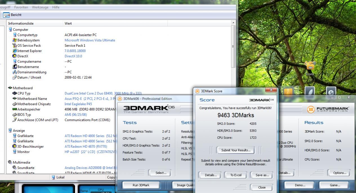Click the DirectX row icon
Image resolution: width=356 pixels, height=193 pixels.
tap(15, 56)
